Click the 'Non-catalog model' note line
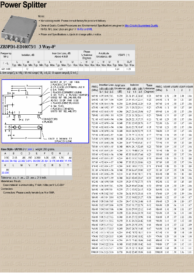This screenshot has width=194, height=273. coord(73,21)
